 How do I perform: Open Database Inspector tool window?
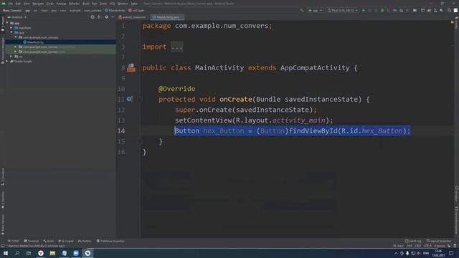pyautogui.click(x=110, y=241)
